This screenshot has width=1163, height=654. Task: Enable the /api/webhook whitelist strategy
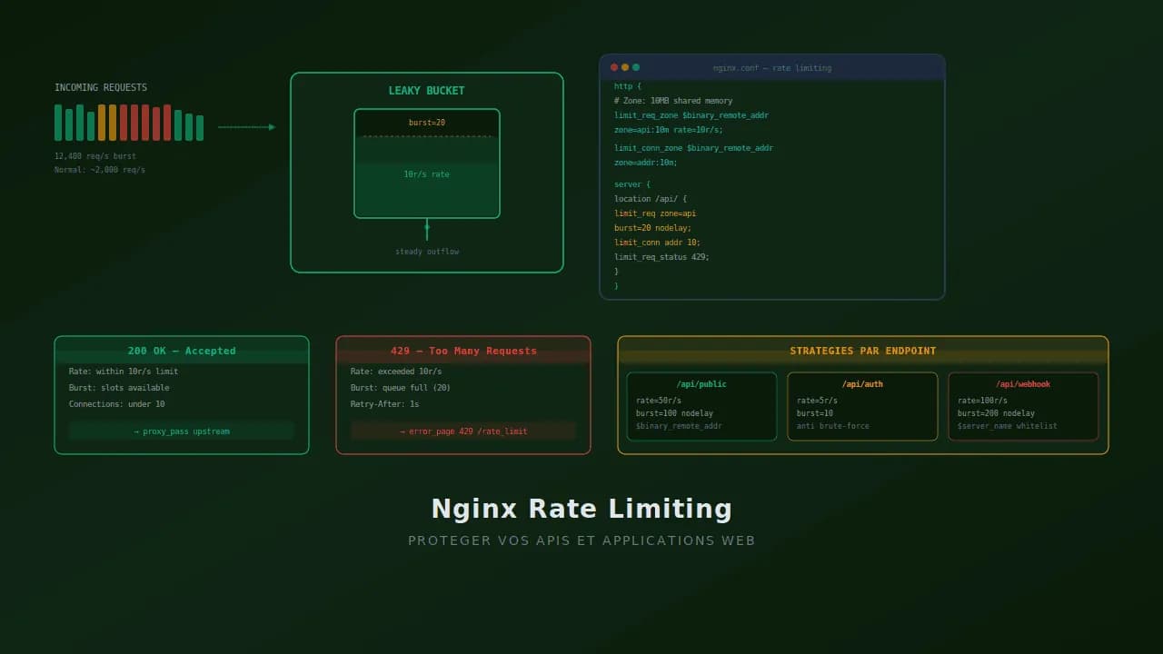[1024, 405]
